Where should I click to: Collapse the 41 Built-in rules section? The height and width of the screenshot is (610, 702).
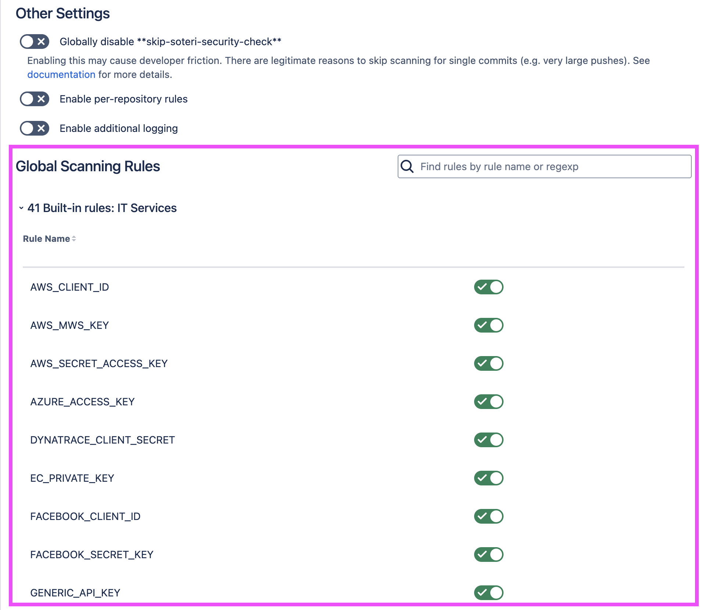21,208
